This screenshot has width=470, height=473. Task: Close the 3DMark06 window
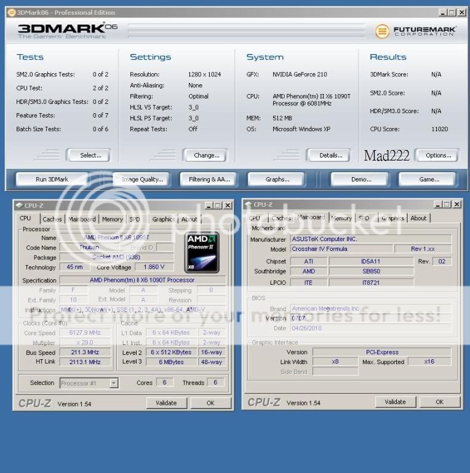462,12
